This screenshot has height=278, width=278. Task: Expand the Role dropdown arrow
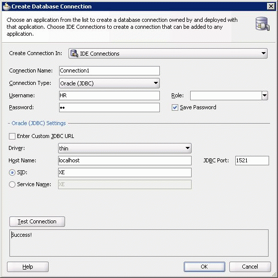pyautogui.click(x=265, y=95)
